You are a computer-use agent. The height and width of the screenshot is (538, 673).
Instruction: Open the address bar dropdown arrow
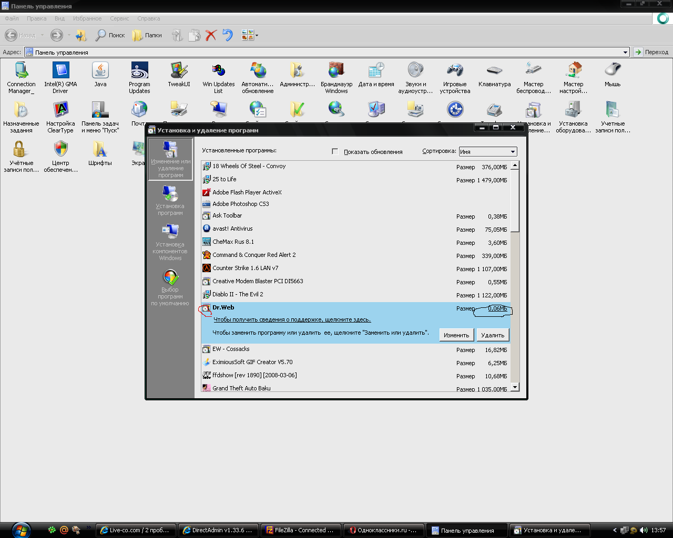tap(625, 53)
